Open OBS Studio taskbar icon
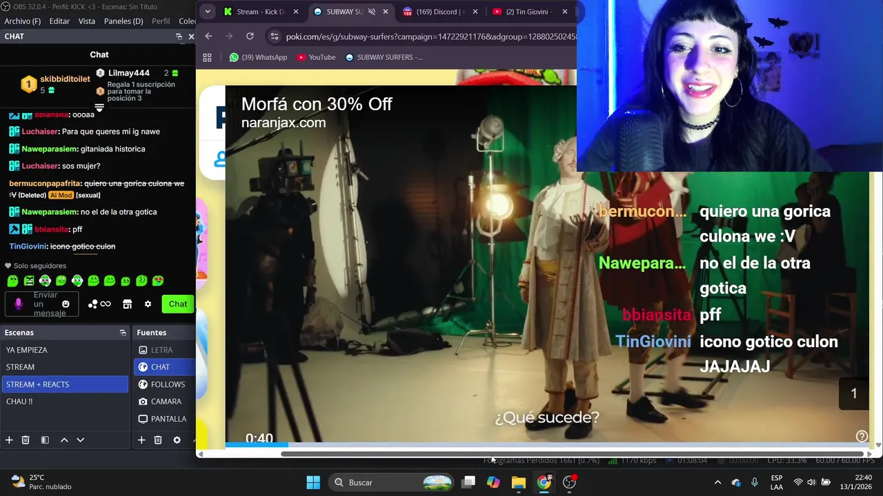 coord(570,482)
